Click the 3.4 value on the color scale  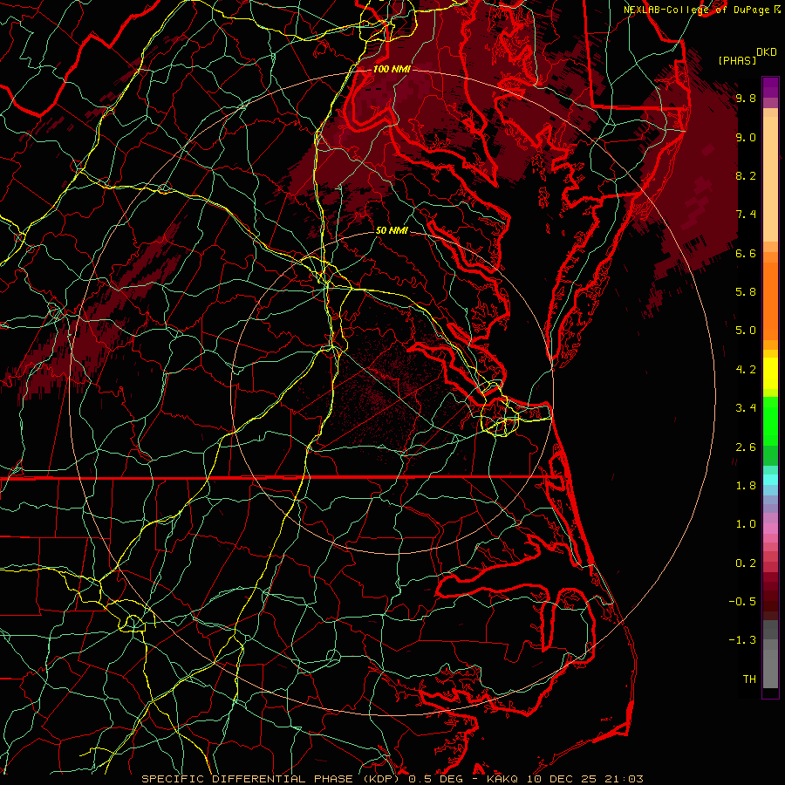pyautogui.click(x=746, y=407)
